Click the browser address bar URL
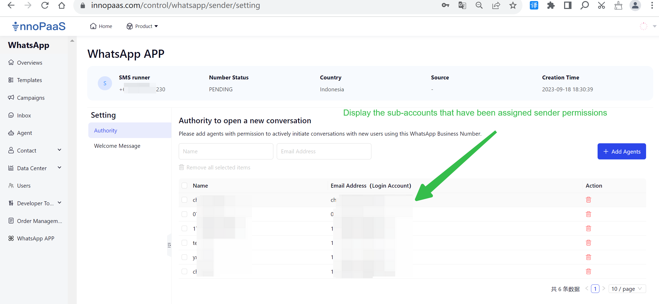Screen dimensions: 659x304 click(176, 5)
